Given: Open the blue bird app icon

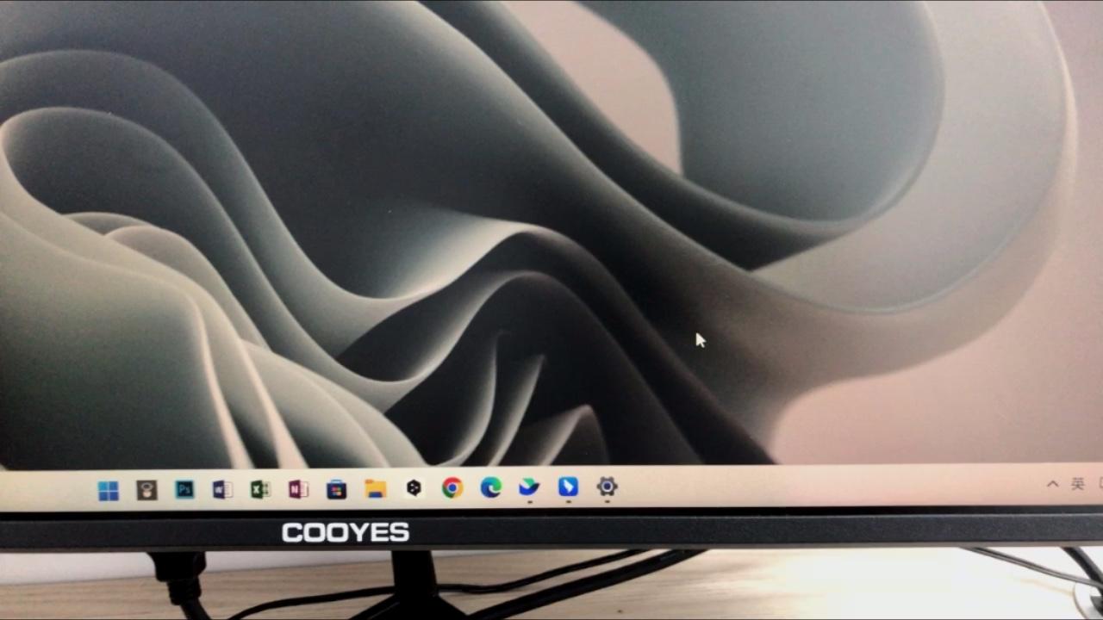Looking at the screenshot, I should [529, 487].
